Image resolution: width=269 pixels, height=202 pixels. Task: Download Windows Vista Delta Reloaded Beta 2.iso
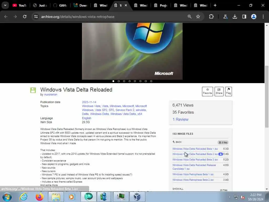195,154
